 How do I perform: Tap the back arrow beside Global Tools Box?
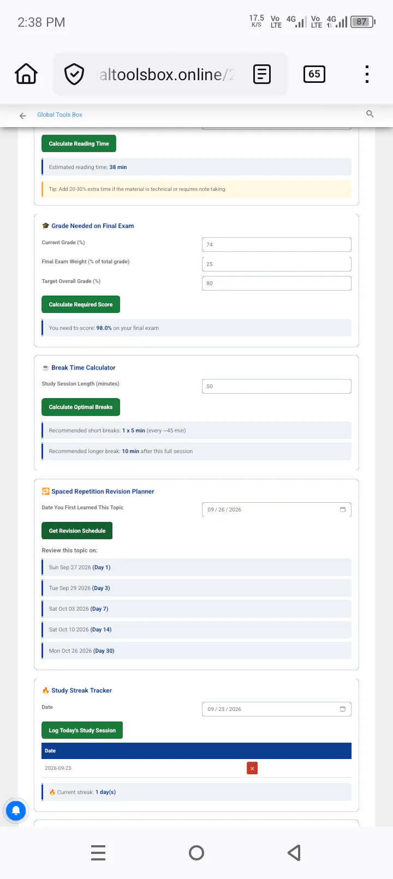click(x=23, y=116)
